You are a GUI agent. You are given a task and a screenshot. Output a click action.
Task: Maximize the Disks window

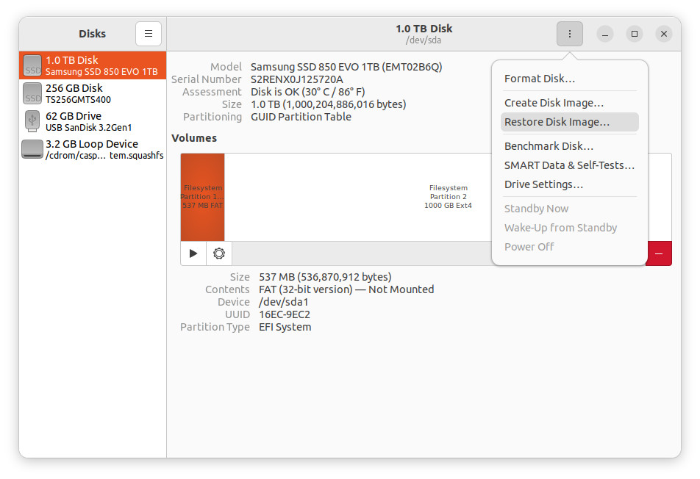pyautogui.click(x=634, y=34)
